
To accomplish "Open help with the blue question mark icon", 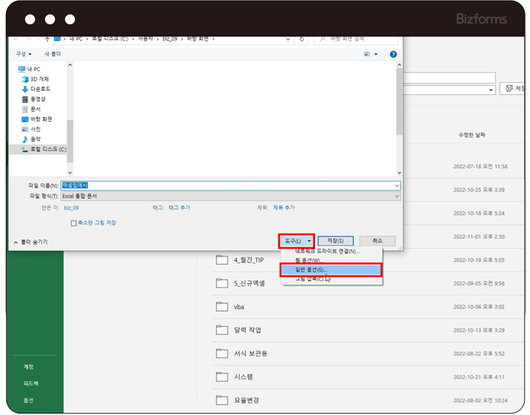I will [x=393, y=54].
